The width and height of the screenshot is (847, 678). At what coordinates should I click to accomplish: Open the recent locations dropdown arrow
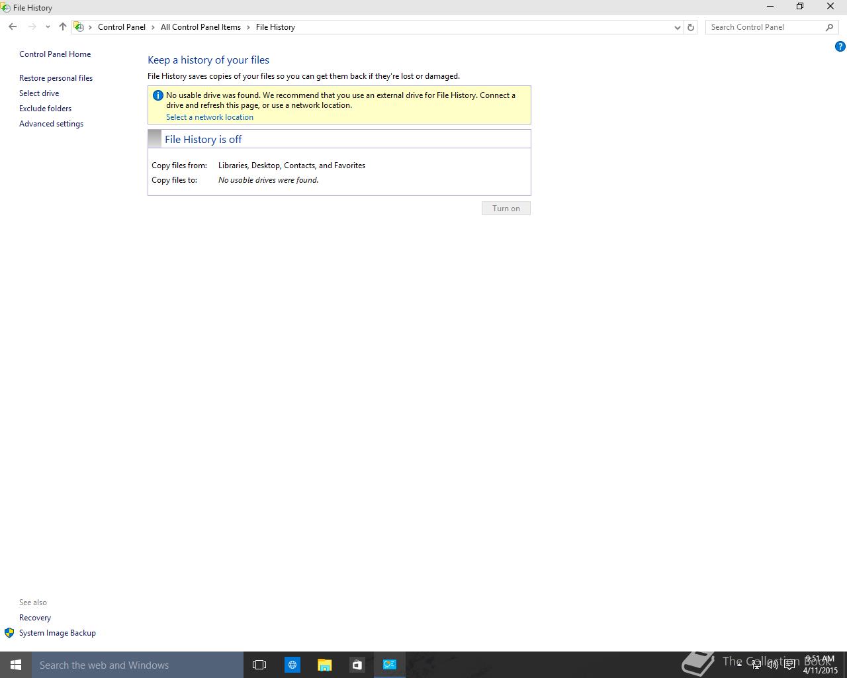[48, 27]
